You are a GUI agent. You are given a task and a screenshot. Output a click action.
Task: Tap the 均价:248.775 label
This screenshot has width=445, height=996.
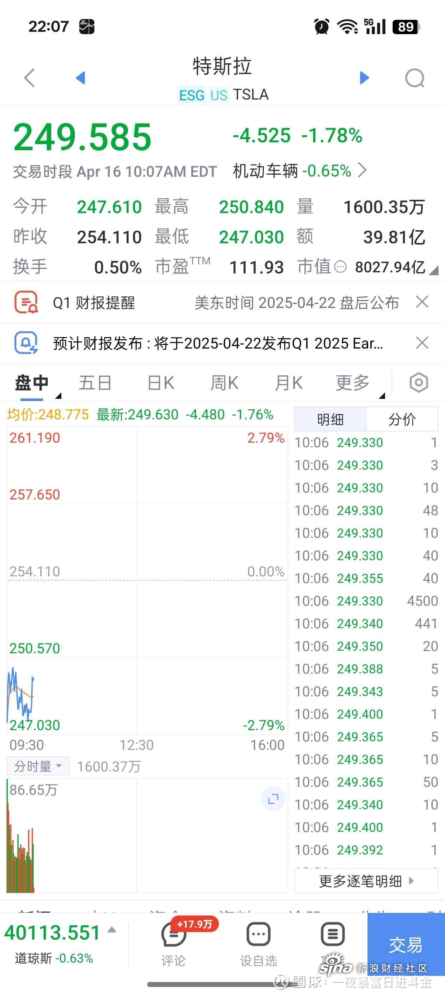(48, 415)
